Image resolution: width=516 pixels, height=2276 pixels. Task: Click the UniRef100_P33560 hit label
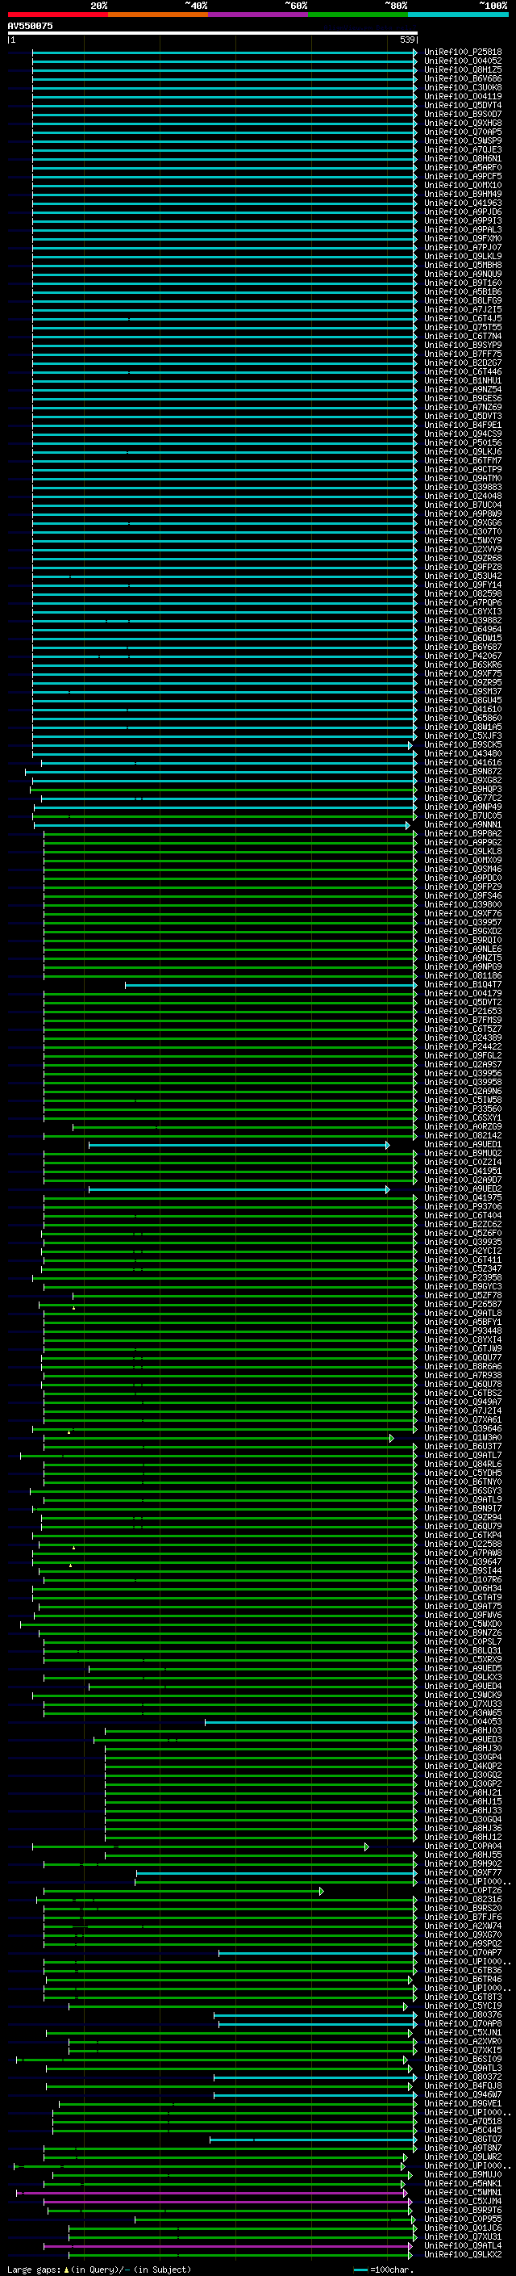coord(463,1109)
